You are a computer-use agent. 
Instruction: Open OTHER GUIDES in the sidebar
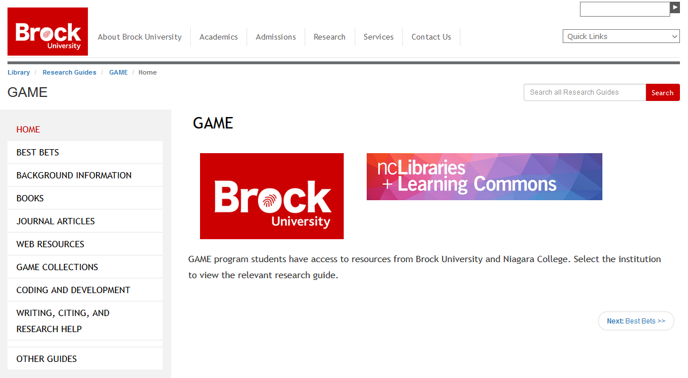pos(85,358)
